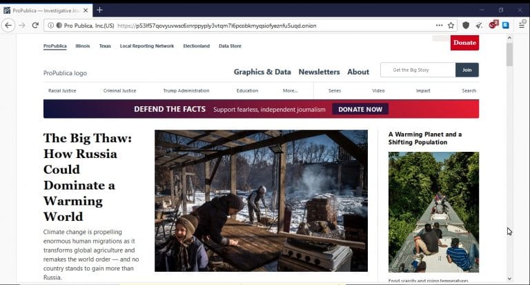Open site information icon in address bar

click(x=50, y=26)
